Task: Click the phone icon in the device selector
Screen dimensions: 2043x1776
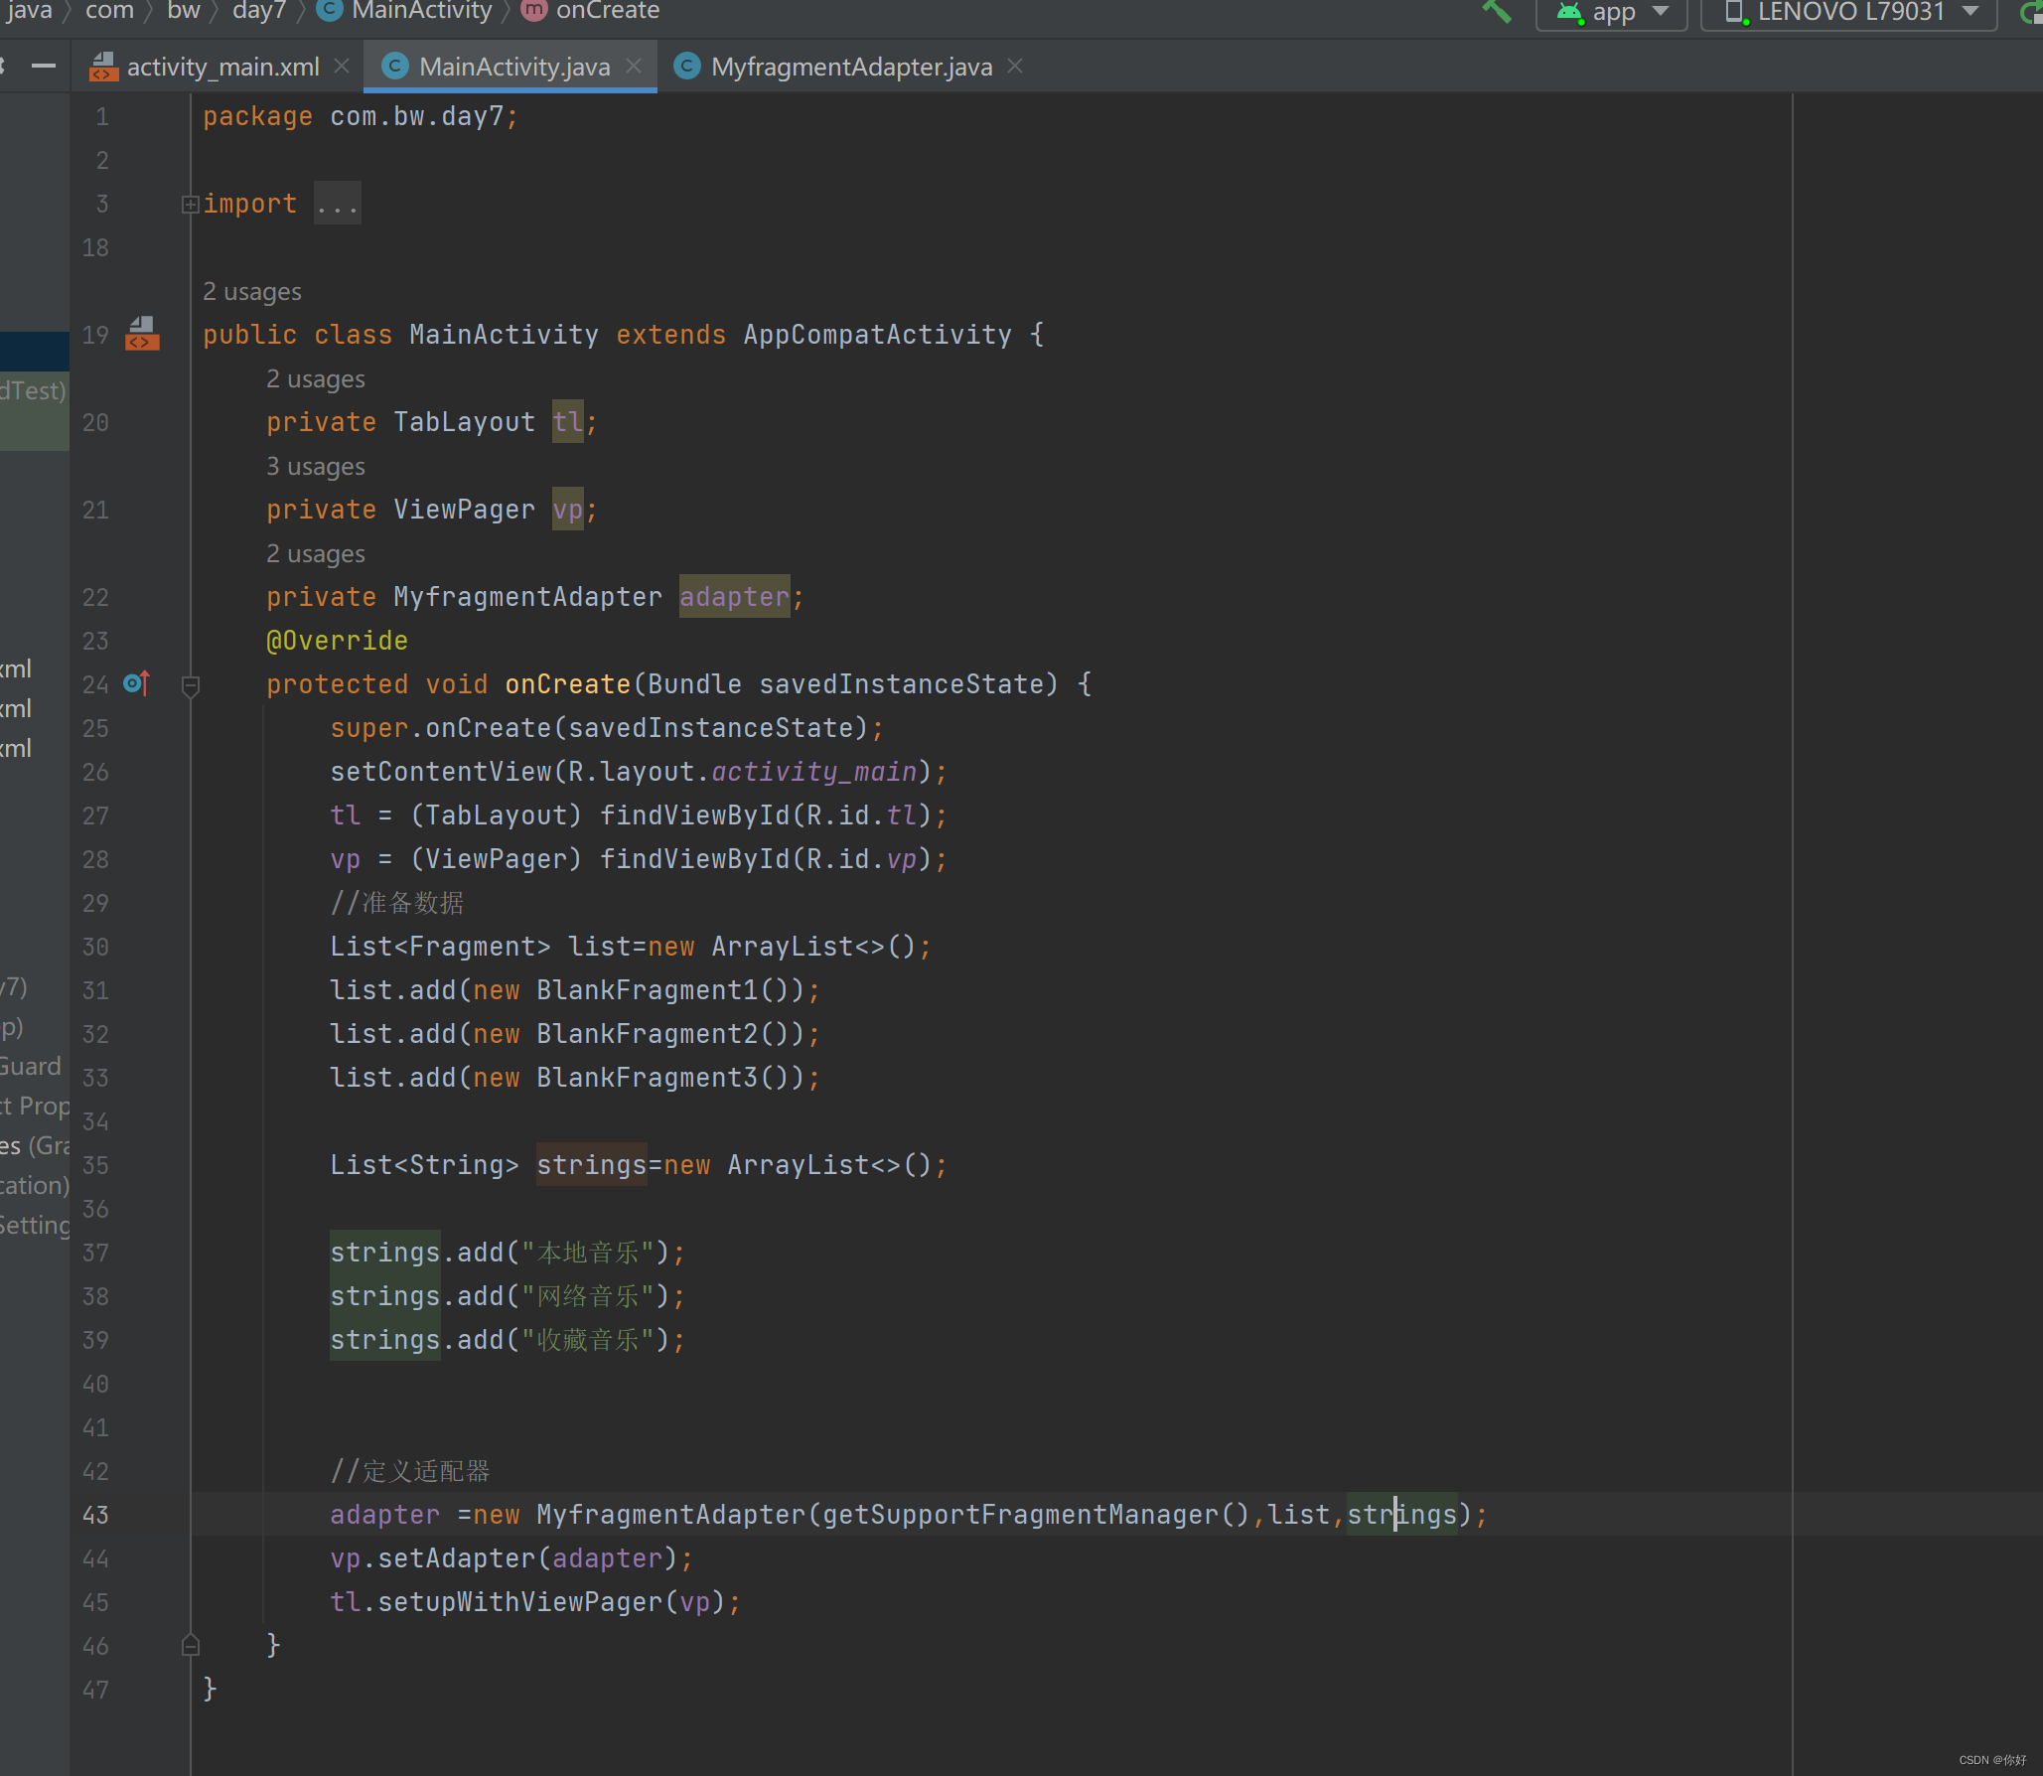Action: point(1734,11)
